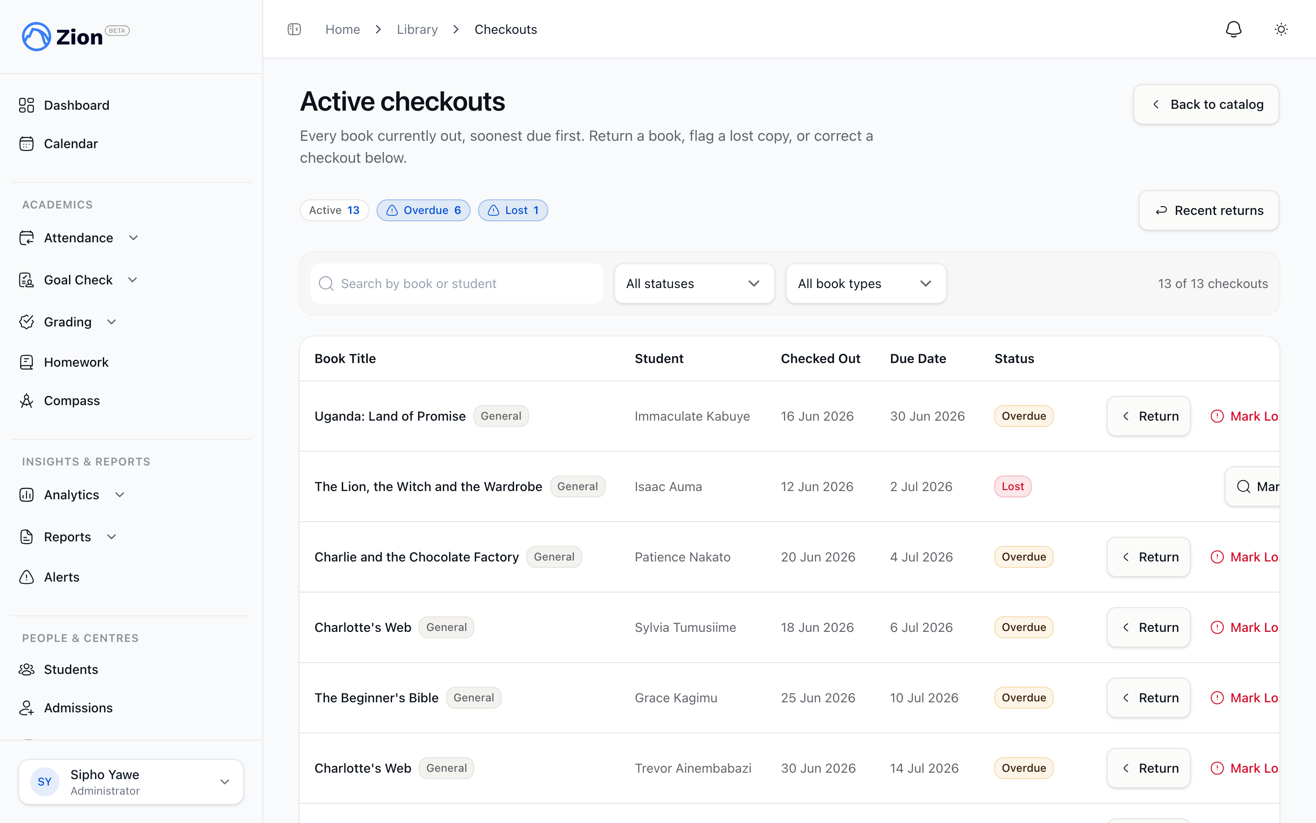Screen dimensions: 1316x823
Task: Click the magnifier button in the Lion row
Action: click(x=1252, y=486)
